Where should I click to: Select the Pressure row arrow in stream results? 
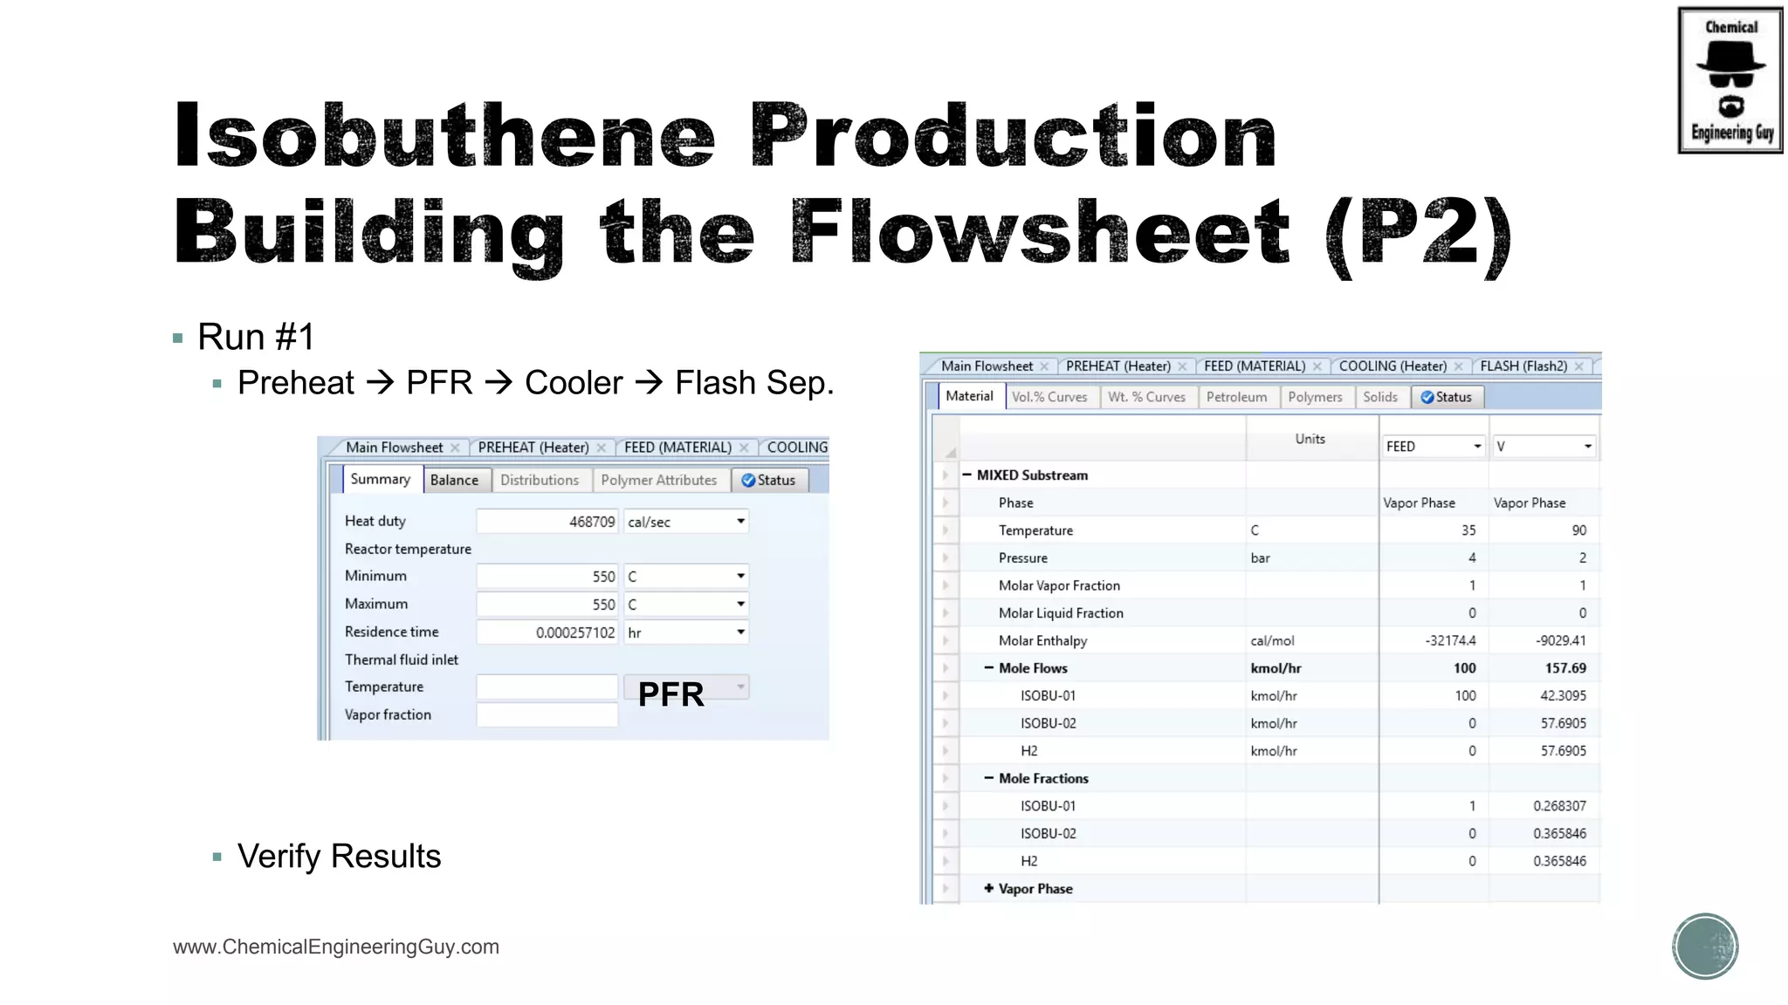946,558
